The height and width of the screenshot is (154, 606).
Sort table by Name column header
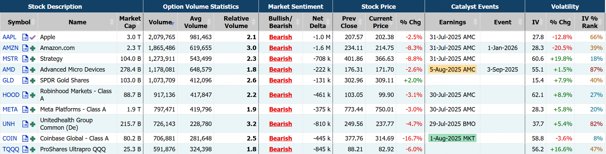pos(77,22)
